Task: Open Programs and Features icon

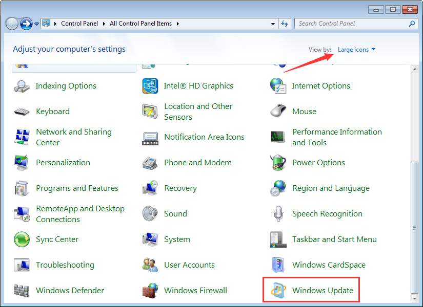Action: click(22, 188)
